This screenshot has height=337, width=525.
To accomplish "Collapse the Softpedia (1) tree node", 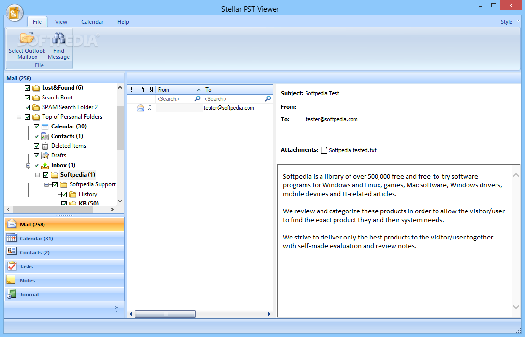I will click(x=38, y=175).
